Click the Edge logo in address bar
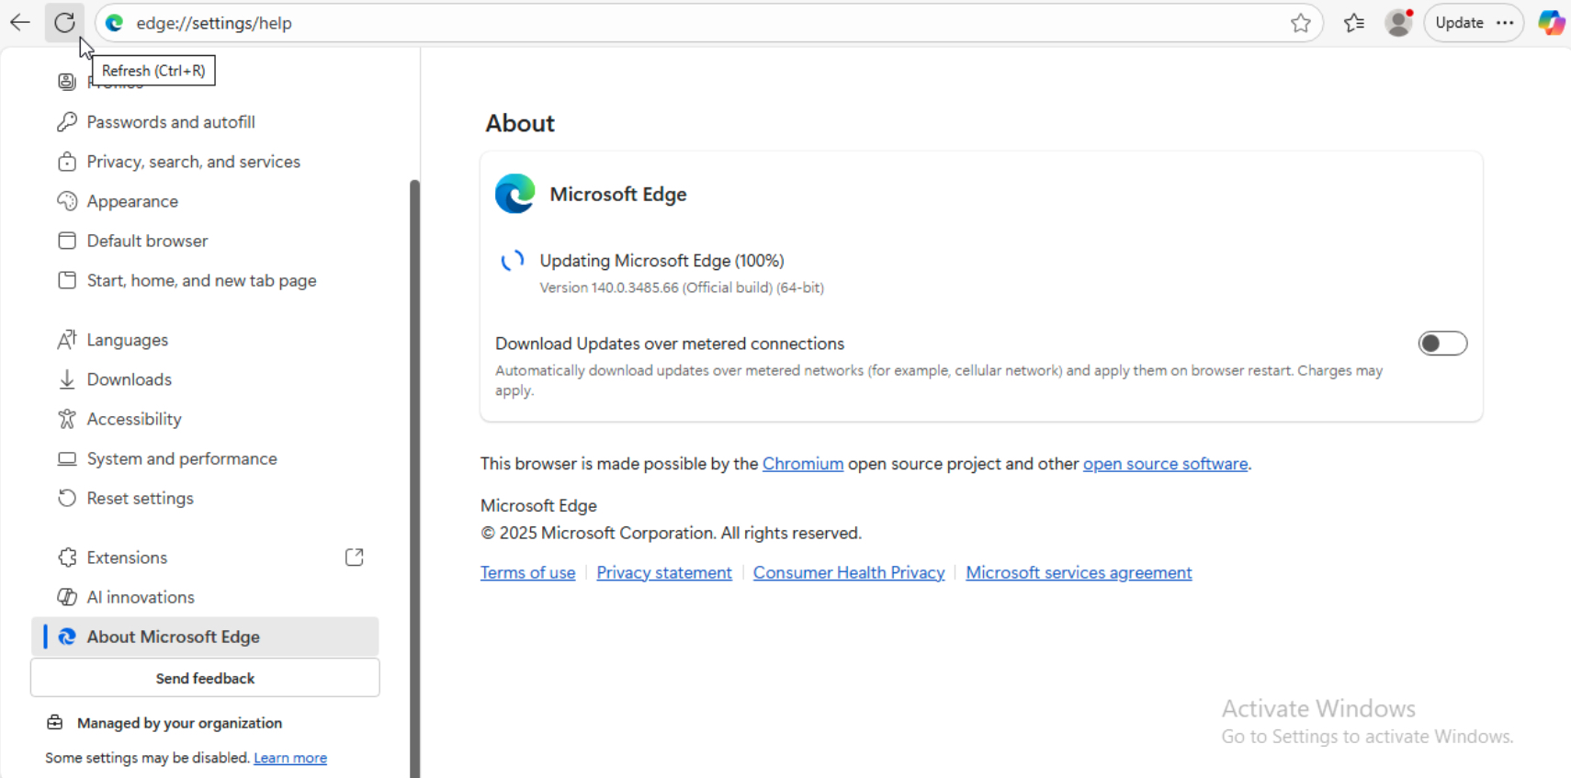Image resolution: width=1571 pixels, height=778 pixels. [115, 23]
